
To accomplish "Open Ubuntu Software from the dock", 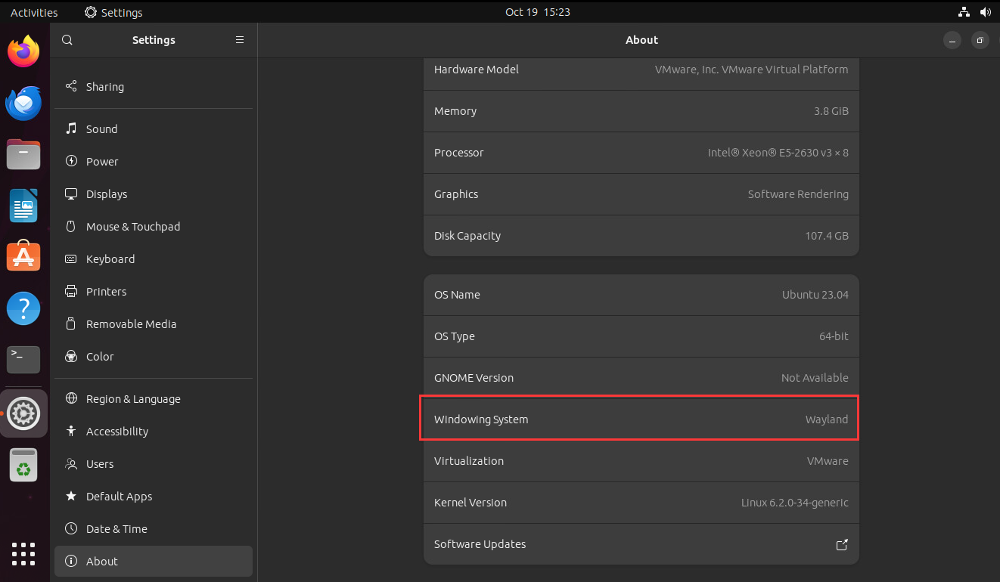I will [x=23, y=257].
